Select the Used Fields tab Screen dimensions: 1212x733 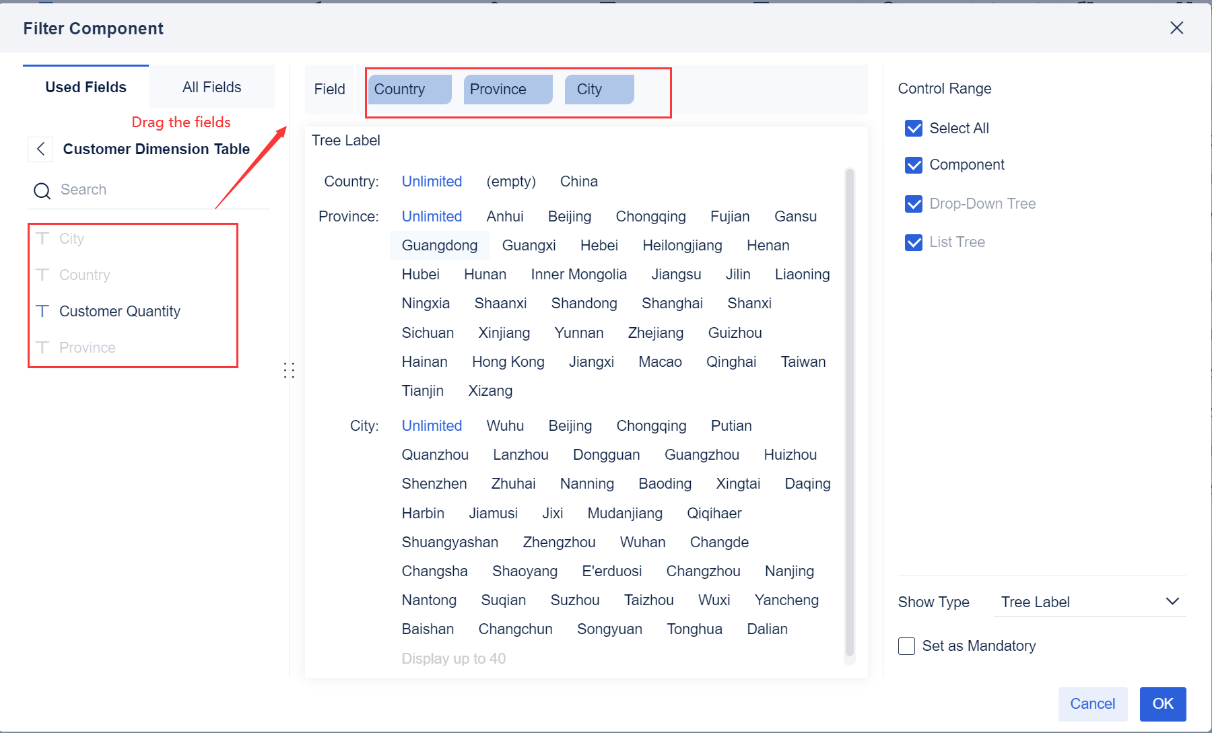click(86, 86)
